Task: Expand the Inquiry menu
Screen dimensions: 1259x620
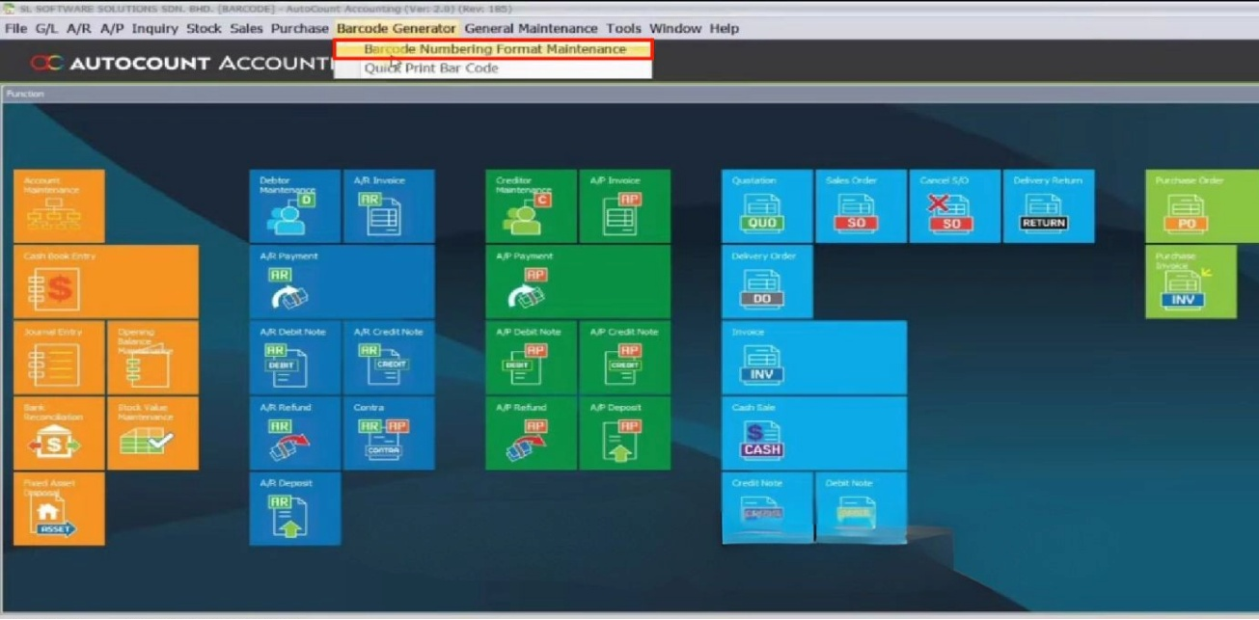Action: click(x=154, y=29)
